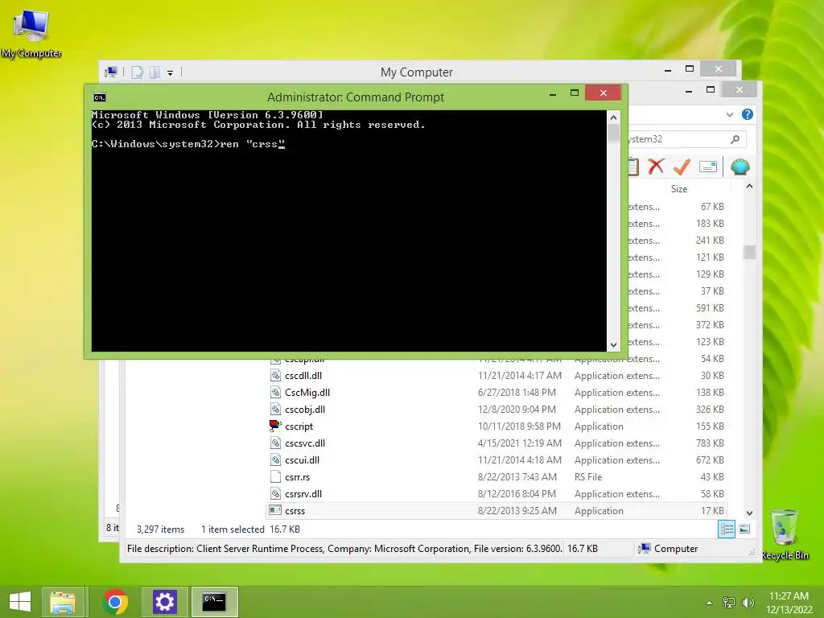
Task: Click the file list scrollbar thumb
Action: pos(749,252)
